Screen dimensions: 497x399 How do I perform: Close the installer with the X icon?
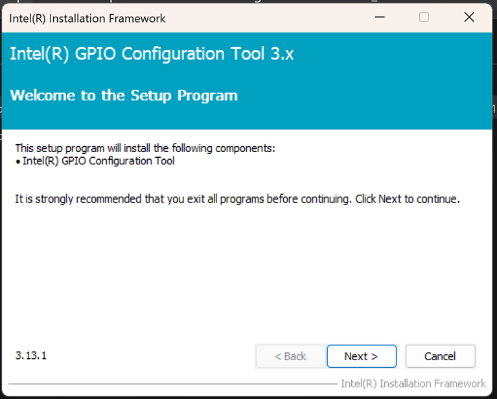(469, 17)
